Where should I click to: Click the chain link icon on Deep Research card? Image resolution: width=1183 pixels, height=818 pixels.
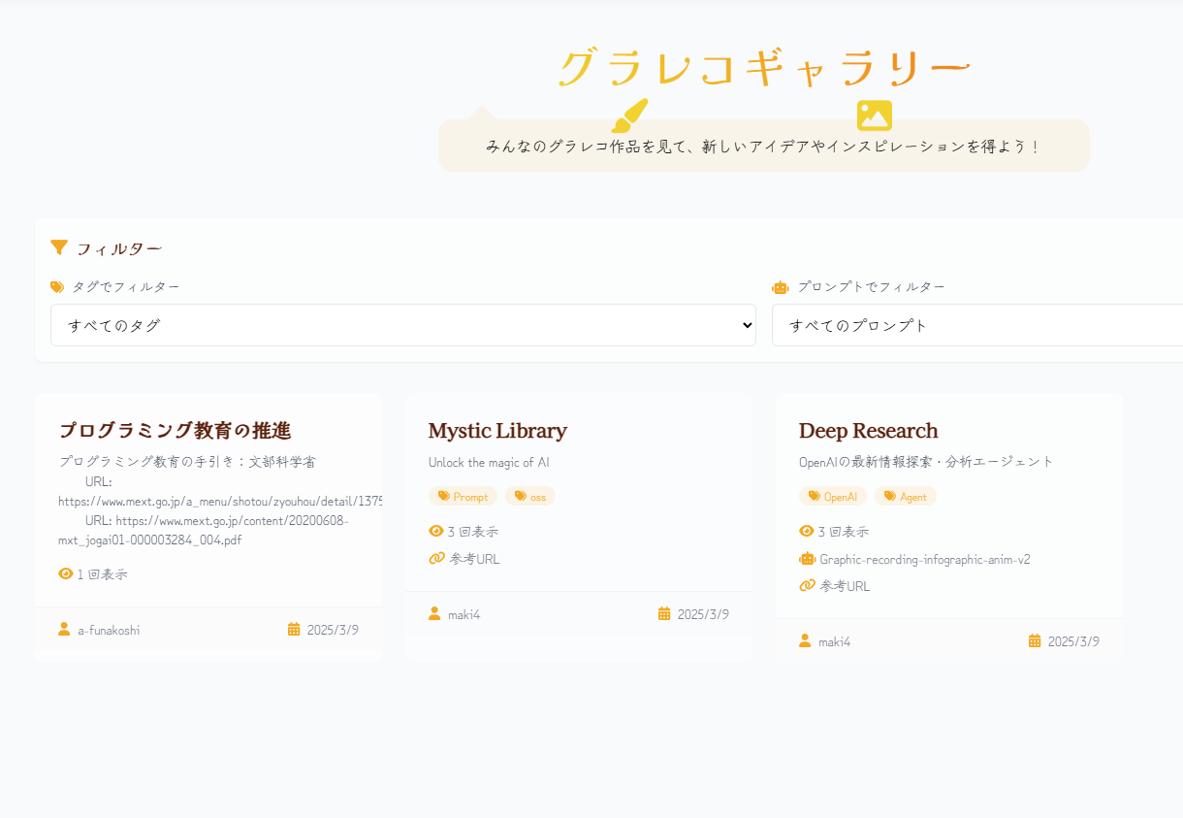pos(807,585)
